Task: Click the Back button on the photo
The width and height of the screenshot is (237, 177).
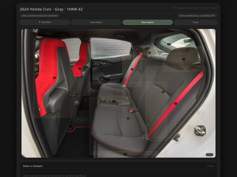Action: pos(209,155)
